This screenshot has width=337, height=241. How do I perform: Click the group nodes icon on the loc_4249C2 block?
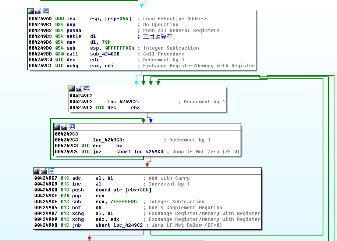86,89
